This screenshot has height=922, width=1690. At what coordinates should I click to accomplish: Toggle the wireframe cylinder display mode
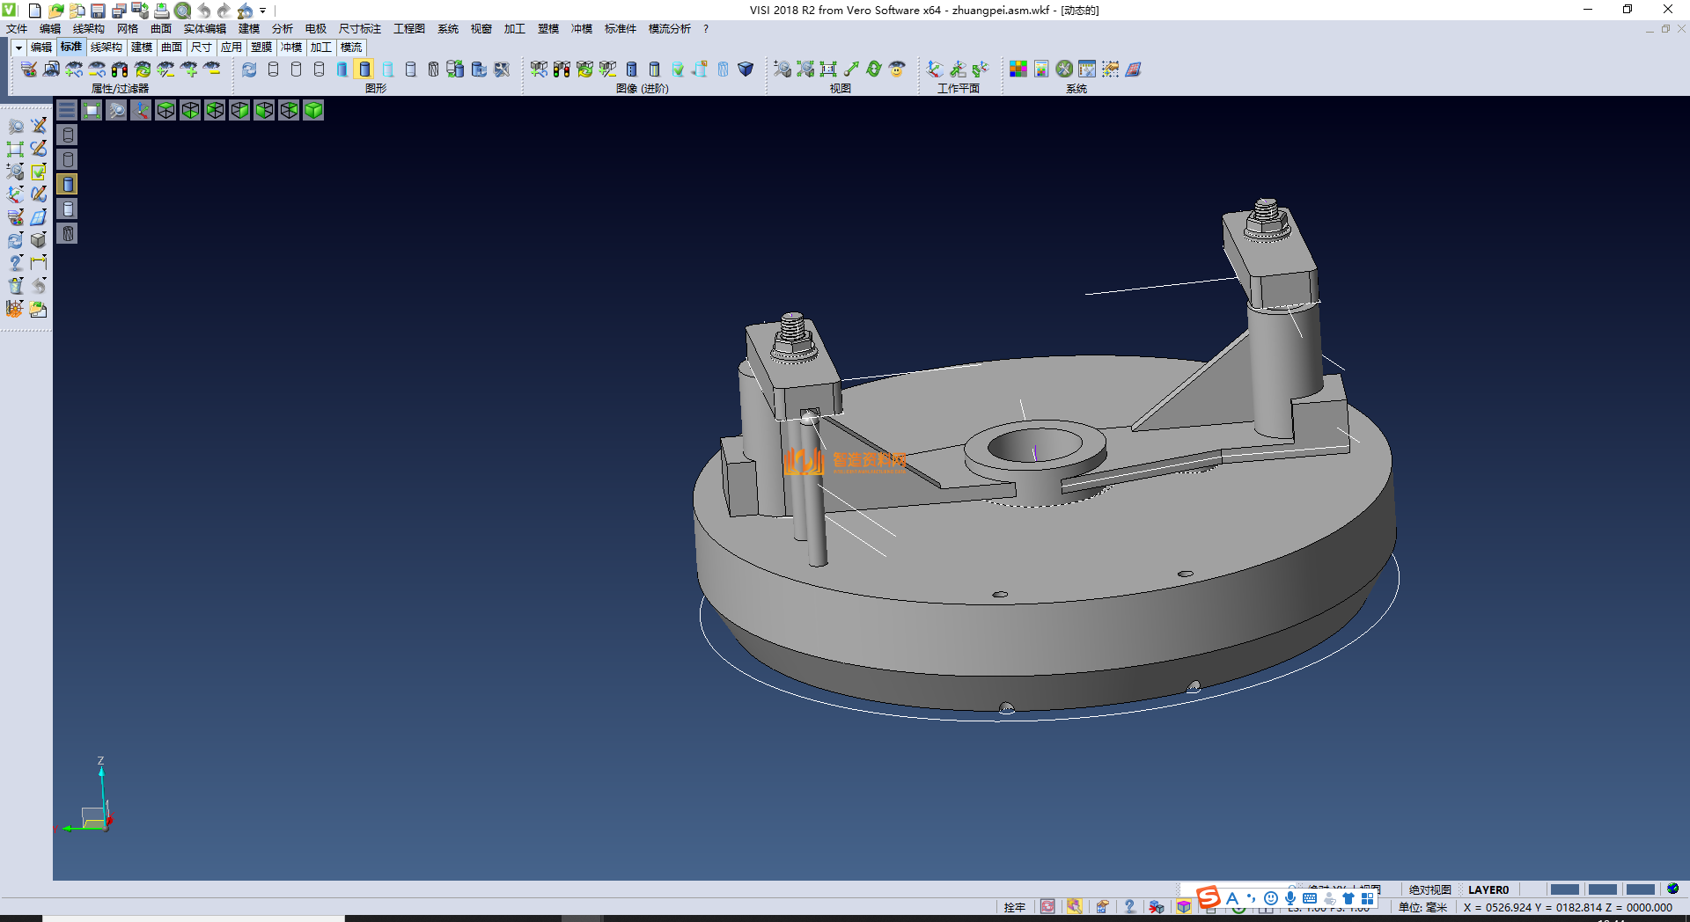pyautogui.click(x=273, y=70)
